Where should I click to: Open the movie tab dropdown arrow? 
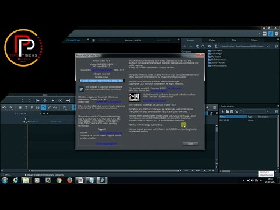(x=48, y=114)
